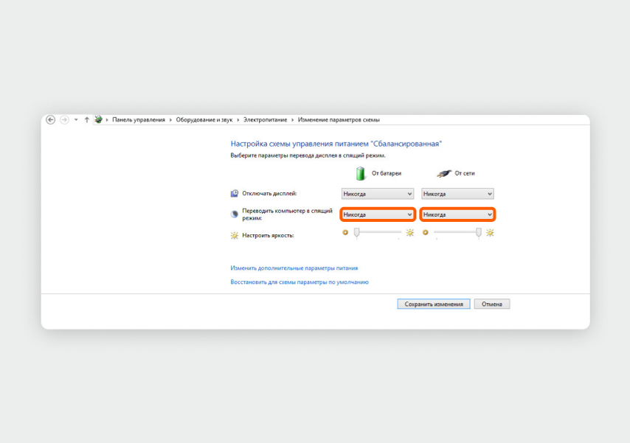Expand the chevron after "Оборудование и звук"
This screenshot has height=443, width=630.
(238, 119)
